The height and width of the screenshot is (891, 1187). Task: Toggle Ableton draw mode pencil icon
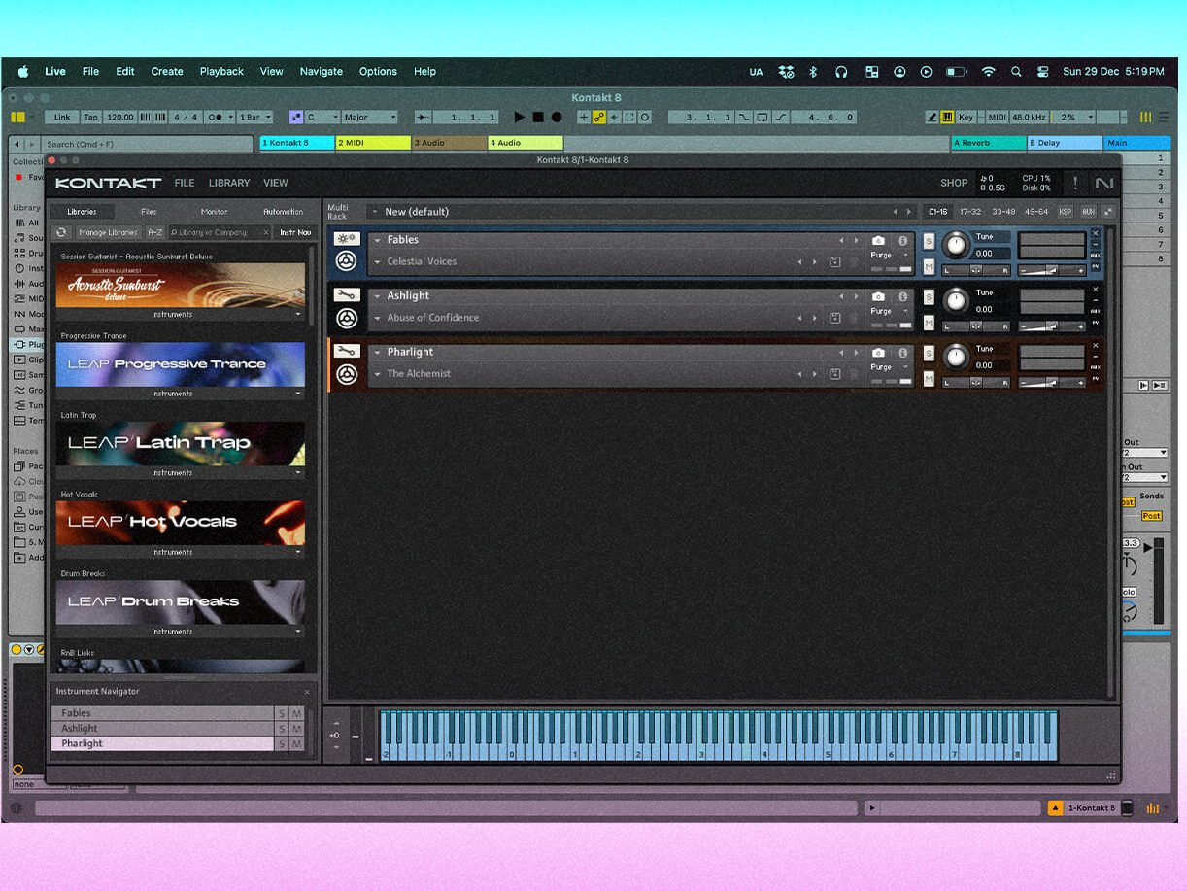(933, 117)
